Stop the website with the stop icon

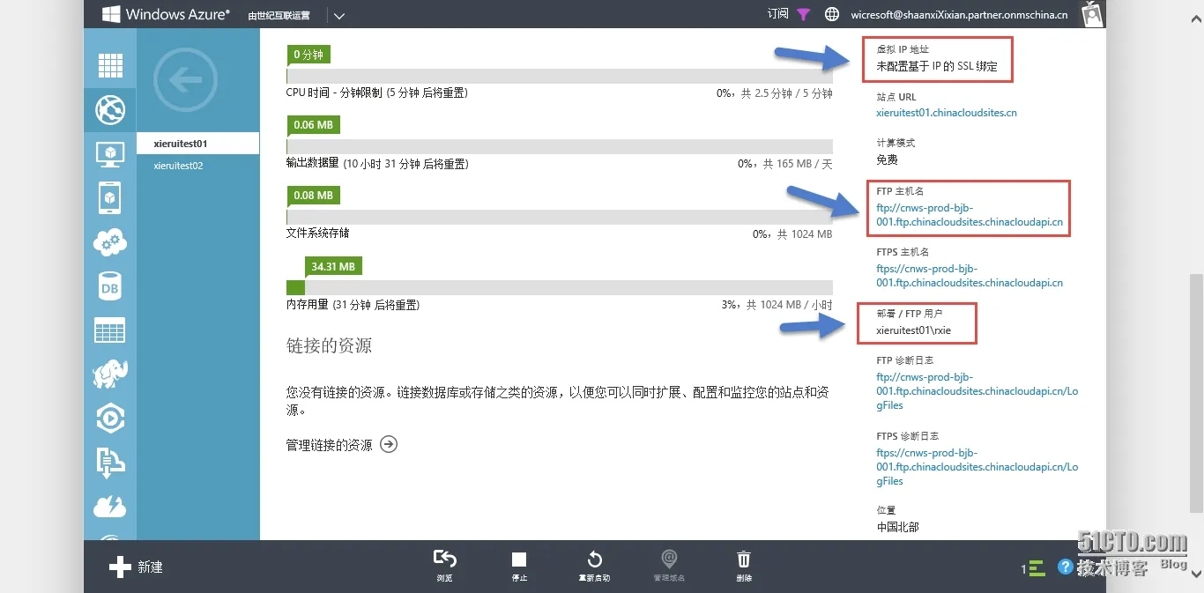(x=519, y=560)
